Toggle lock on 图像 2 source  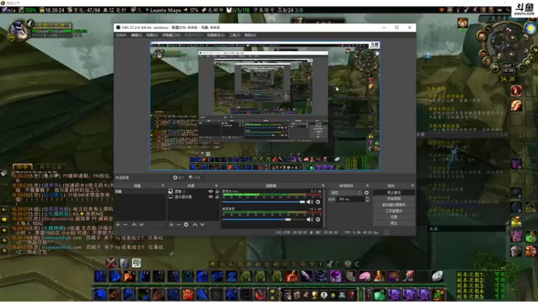[217, 192]
